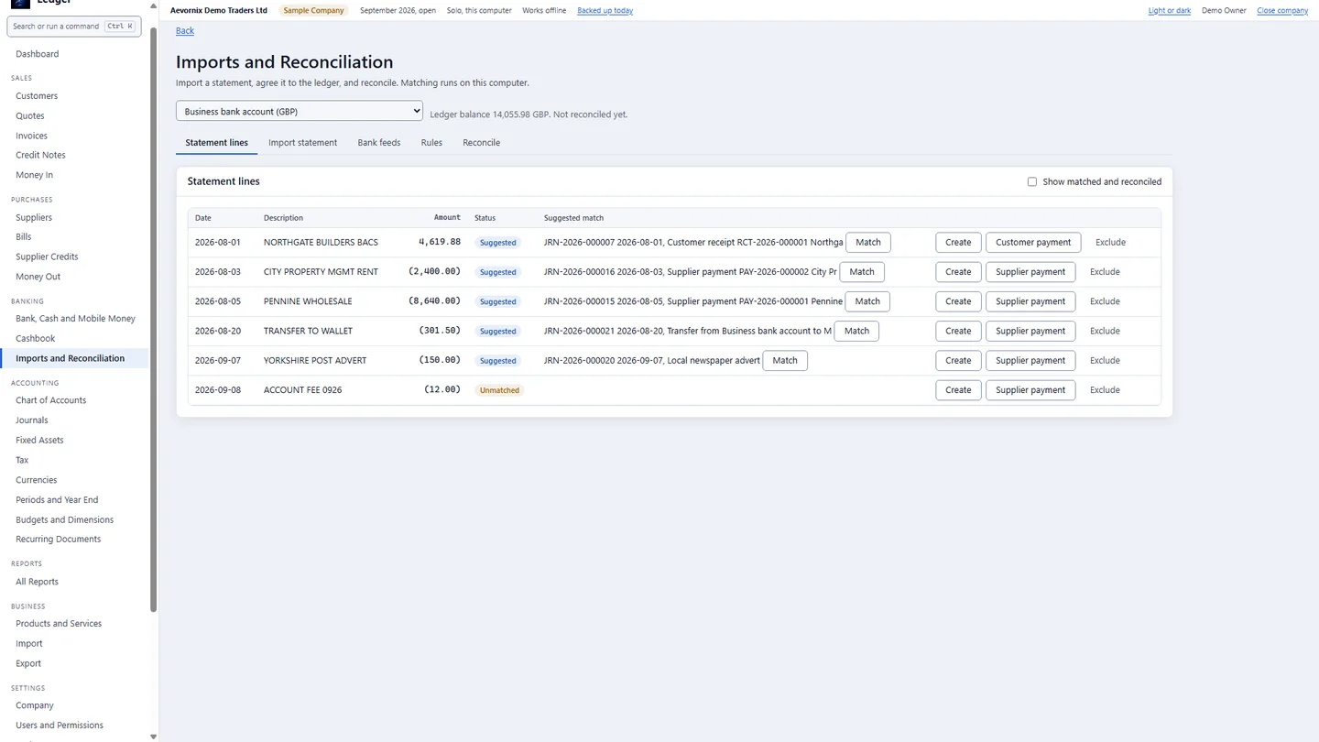This screenshot has height=742, width=1319.
Task: Open the Import statement tab
Action: pyautogui.click(x=303, y=143)
